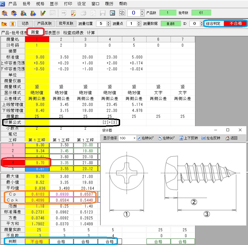Click 返回 home icon in design window
Image resolution: width=248 pixels, height=245 pixels.
click(231, 138)
